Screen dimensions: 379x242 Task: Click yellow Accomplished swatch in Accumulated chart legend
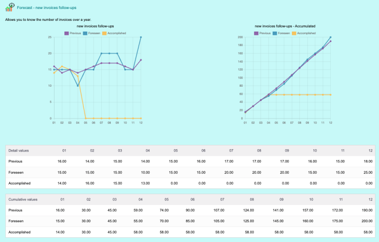(294, 33)
